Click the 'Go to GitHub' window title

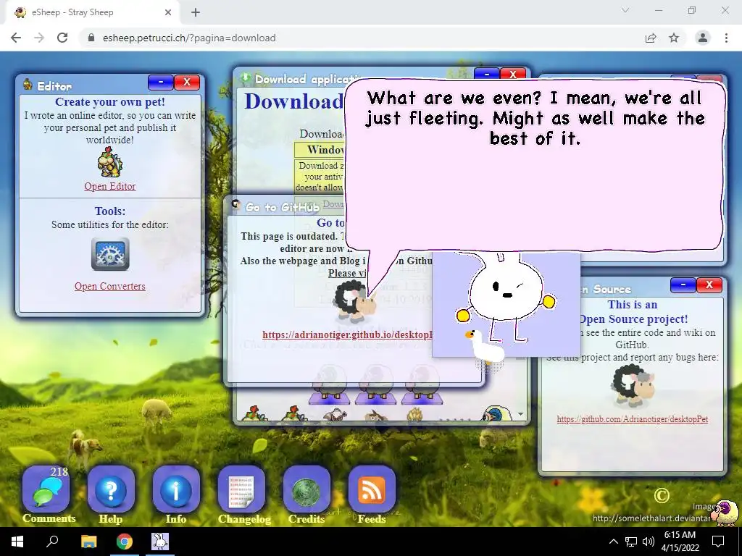(283, 207)
